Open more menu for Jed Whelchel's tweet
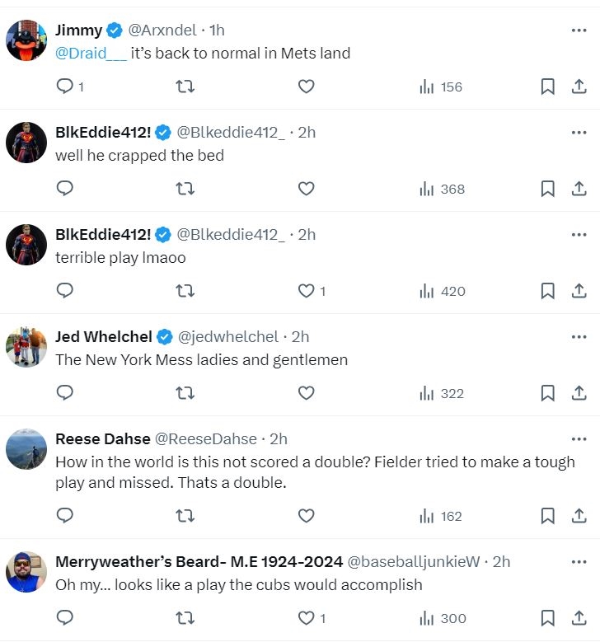This screenshot has width=600, height=642. tap(579, 337)
